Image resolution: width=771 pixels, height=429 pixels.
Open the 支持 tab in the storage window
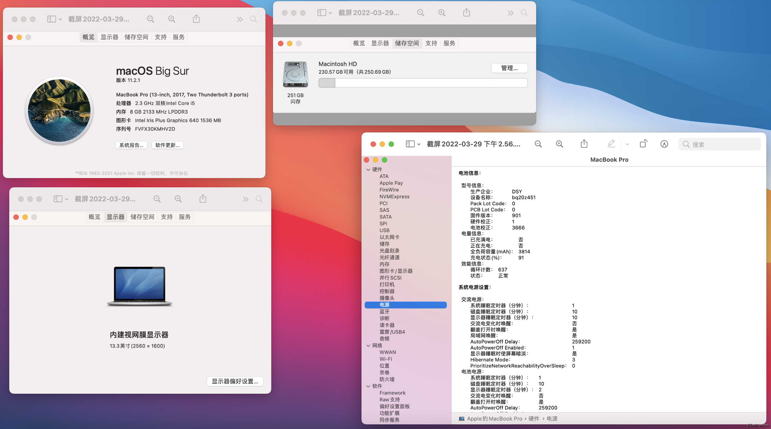[431, 43]
